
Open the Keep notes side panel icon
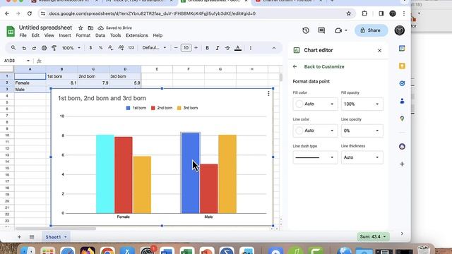click(x=402, y=66)
